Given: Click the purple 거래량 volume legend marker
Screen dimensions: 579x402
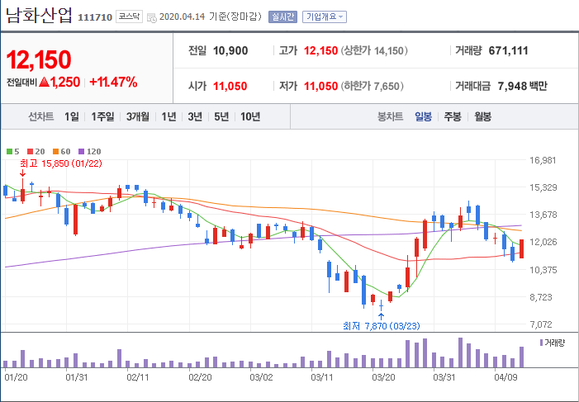Looking at the screenshot, I should [541, 343].
